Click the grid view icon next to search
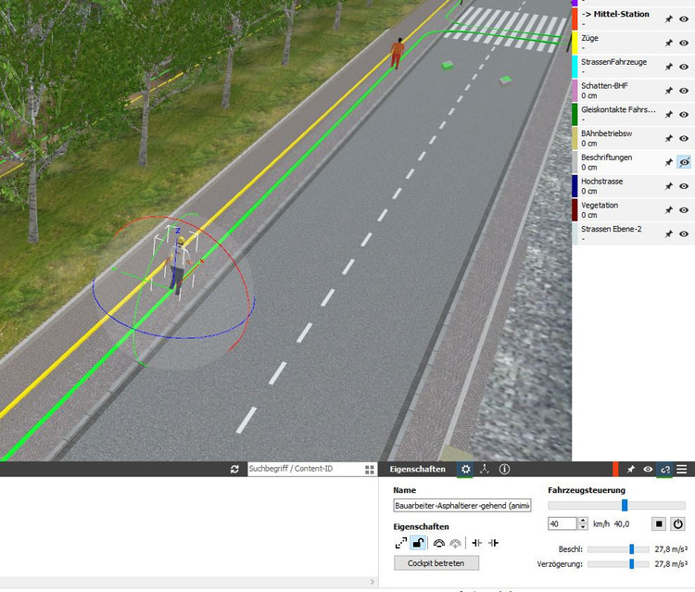 click(x=370, y=470)
